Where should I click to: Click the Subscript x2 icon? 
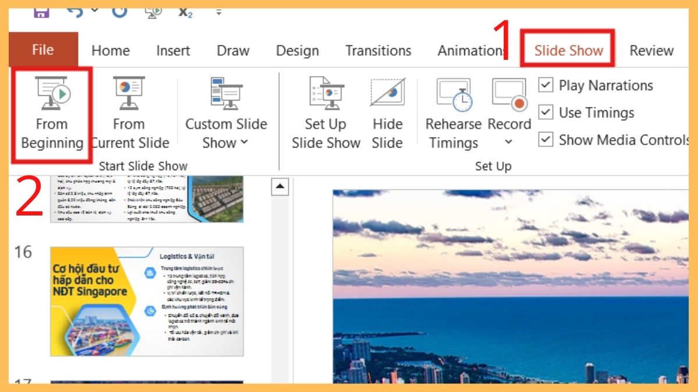click(x=186, y=12)
